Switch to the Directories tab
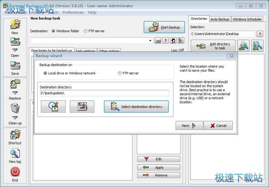The image size is (269, 187). pyautogui.click(x=199, y=19)
